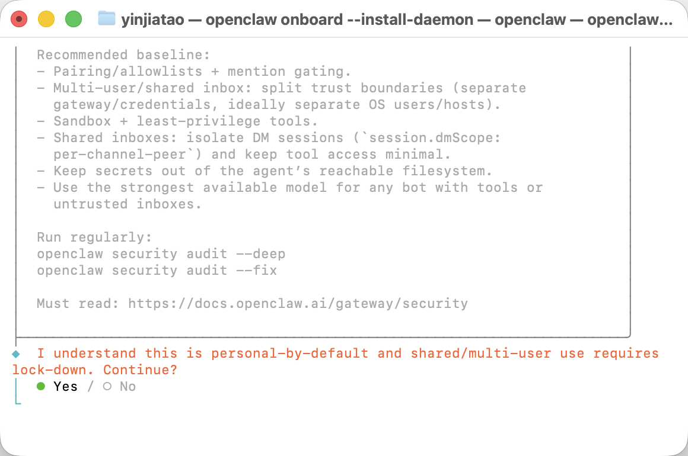Zoom the window with green button
Screen dimensions: 688x456
coord(73,19)
